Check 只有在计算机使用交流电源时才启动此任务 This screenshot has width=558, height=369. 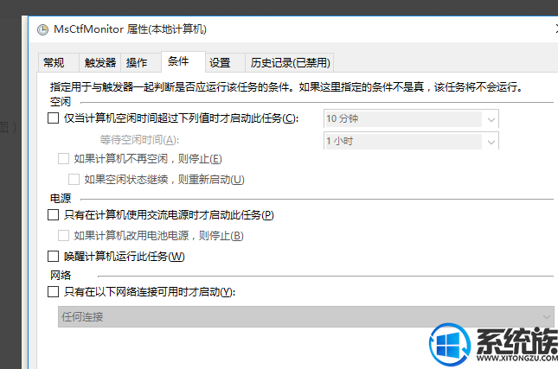(x=54, y=214)
